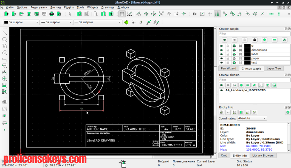Click the New drawing icon

(x=7, y=14)
